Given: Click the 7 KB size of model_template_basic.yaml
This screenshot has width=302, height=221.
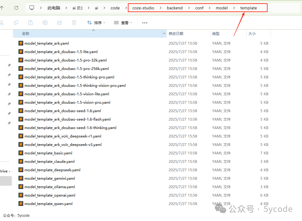Looking at the screenshot, I should click(264, 153).
